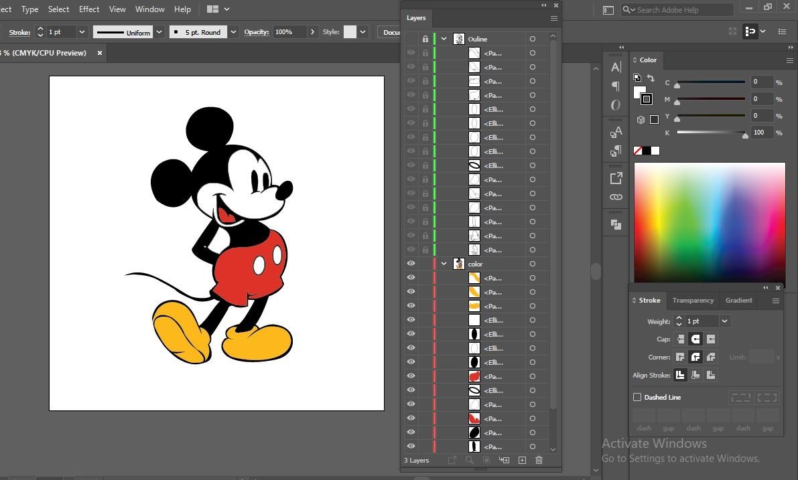Open the workspace switcher dropdown arrow
This screenshot has height=480, width=798.
227,9
